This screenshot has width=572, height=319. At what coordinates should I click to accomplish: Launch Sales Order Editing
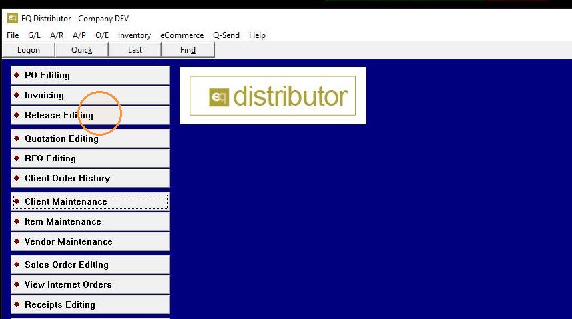91,265
